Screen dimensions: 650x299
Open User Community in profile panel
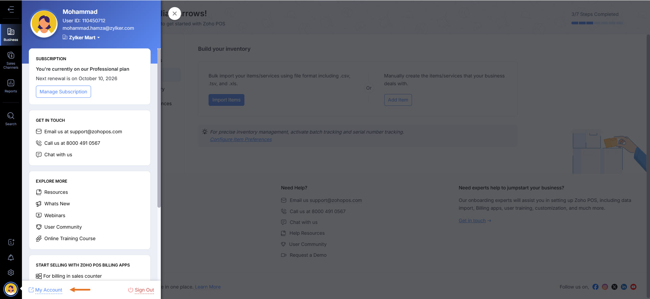click(x=63, y=227)
